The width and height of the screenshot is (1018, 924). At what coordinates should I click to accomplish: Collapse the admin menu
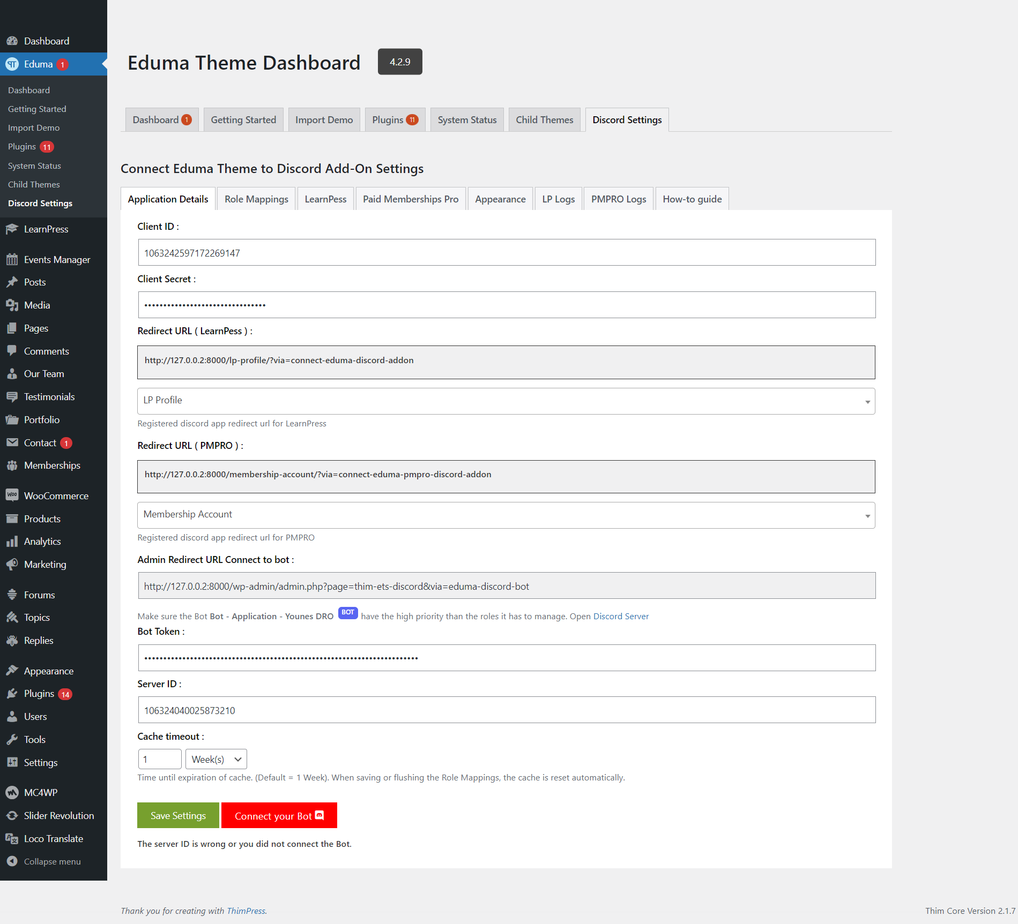13,861
